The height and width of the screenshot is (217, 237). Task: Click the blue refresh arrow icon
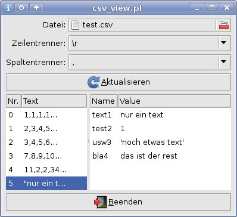[x=93, y=82]
